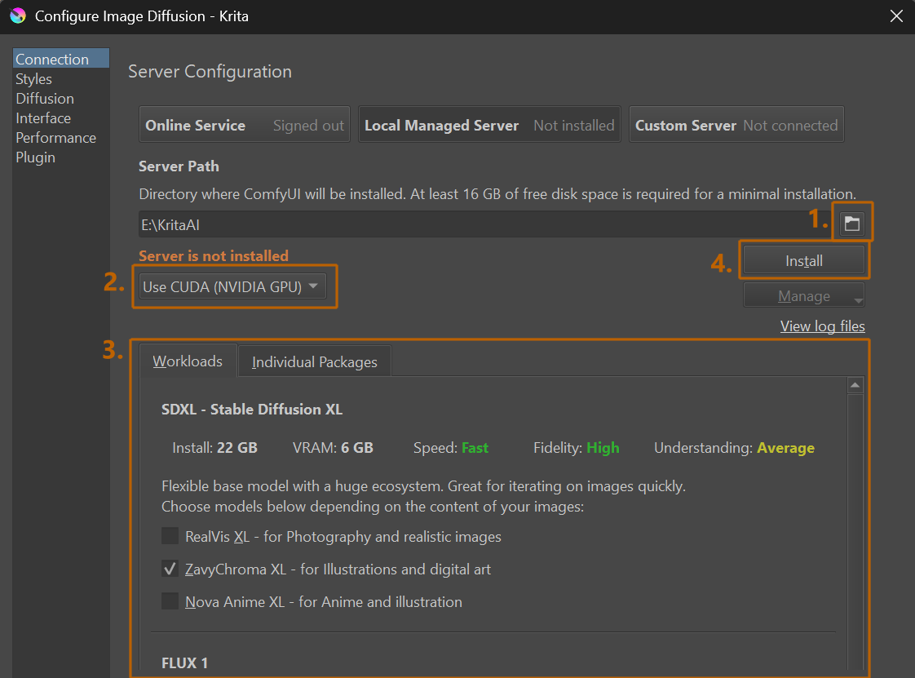Select Local Managed Server option
Screen dimensions: 915x678
[x=489, y=125]
